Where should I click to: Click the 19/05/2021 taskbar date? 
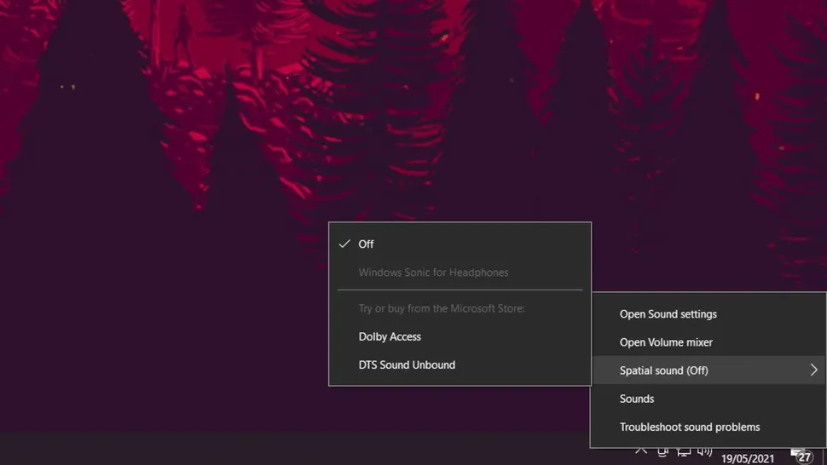(x=748, y=459)
